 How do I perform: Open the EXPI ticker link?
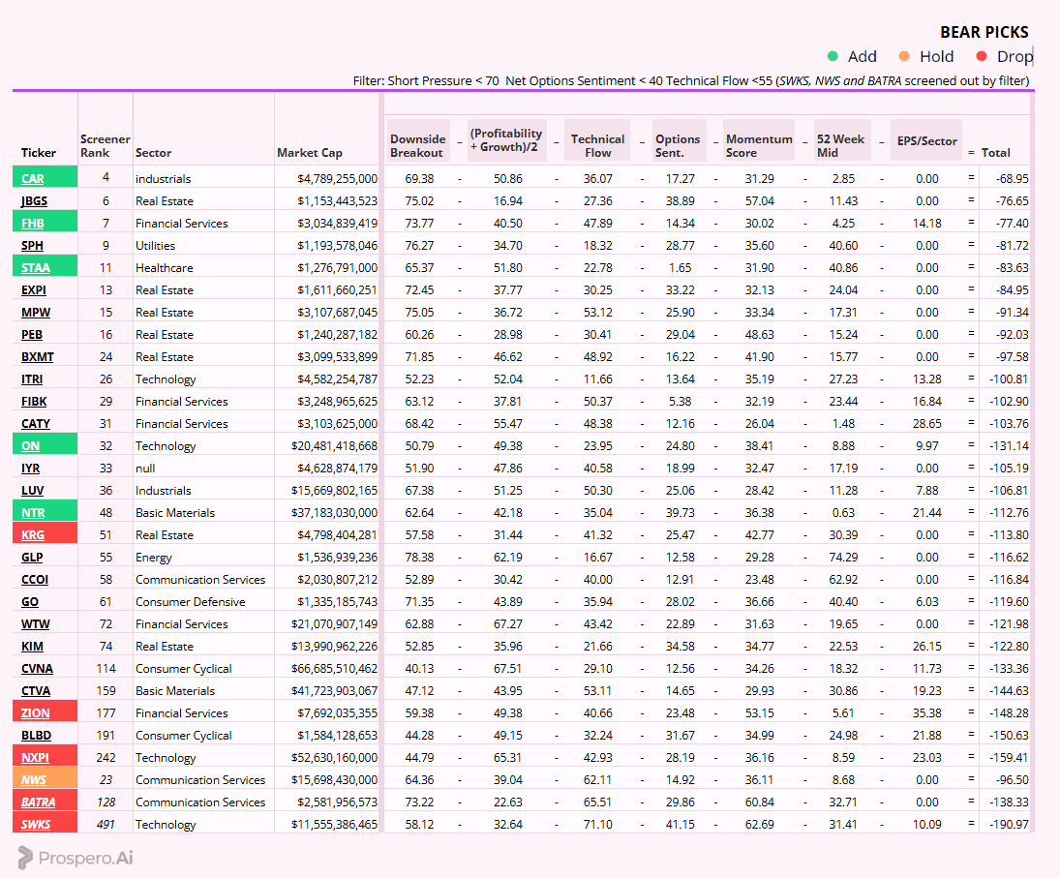click(34, 290)
